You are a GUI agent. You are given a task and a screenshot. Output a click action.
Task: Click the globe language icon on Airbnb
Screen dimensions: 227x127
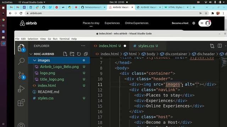(x=194, y=23)
